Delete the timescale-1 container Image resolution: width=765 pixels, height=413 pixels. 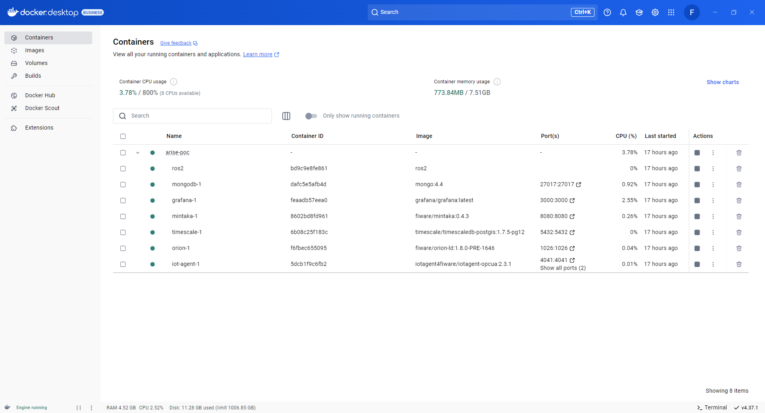(739, 232)
